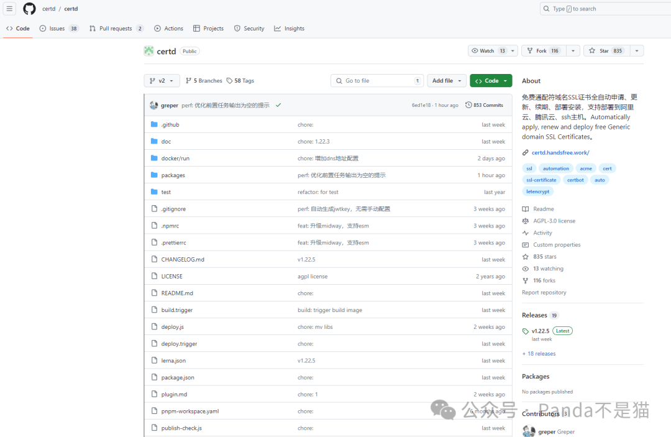Click the .gitignore file icon
Image resolution: width=671 pixels, height=437 pixels.
coord(154,208)
